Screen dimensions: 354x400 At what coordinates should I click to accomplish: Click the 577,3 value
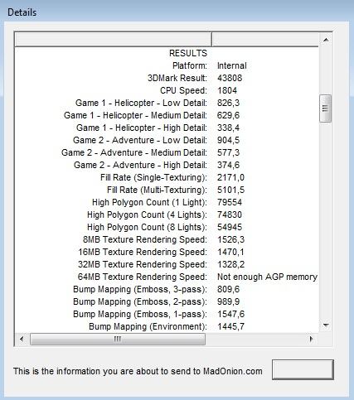coord(228,152)
